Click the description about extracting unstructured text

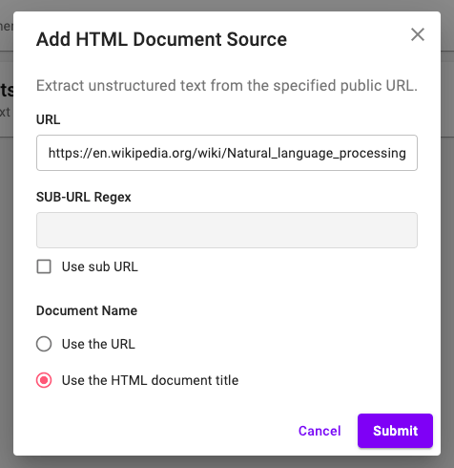tap(227, 86)
